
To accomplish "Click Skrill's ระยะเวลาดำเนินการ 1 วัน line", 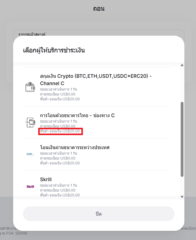I will (x=58, y=185).
